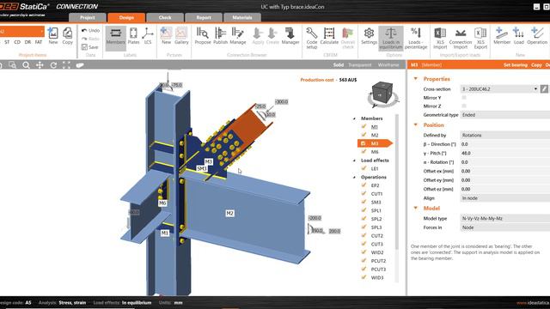Click Propose in Connection Browser
The width and height of the screenshot is (550, 309).
[203, 36]
